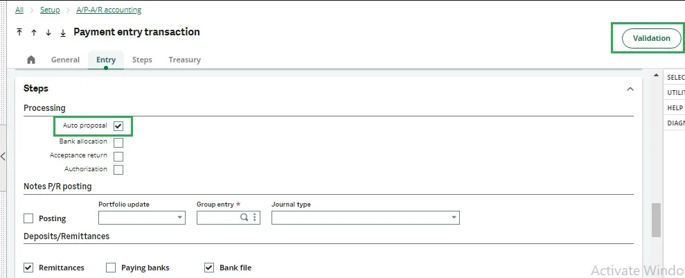Switch to the Treasury tab
Viewport: 685px width, 278px height.
click(184, 60)
